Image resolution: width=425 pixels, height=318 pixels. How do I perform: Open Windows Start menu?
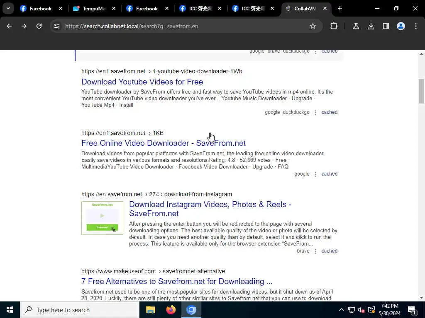pos(10,310)
